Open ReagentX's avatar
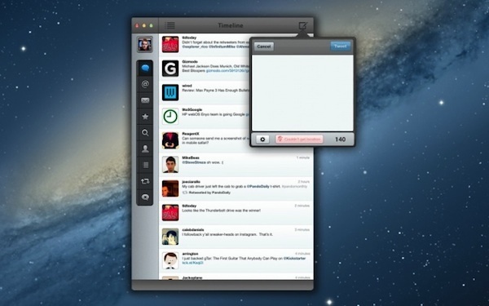This screenshot has height=306, width=489. 170,140
